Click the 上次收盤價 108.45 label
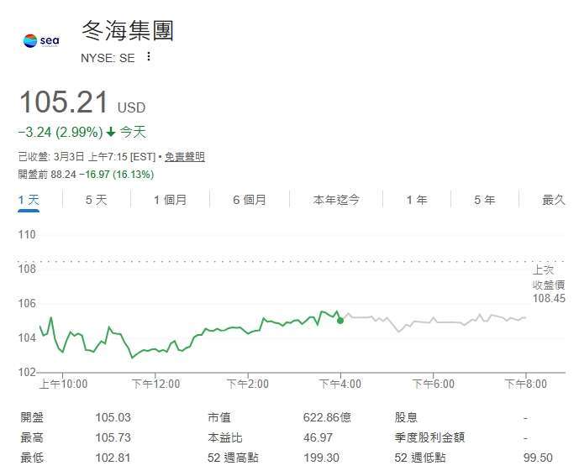 549,284
